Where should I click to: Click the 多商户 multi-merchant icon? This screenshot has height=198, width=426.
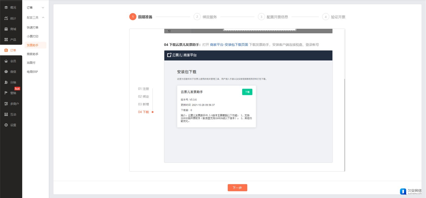click(x=6, y=104)
